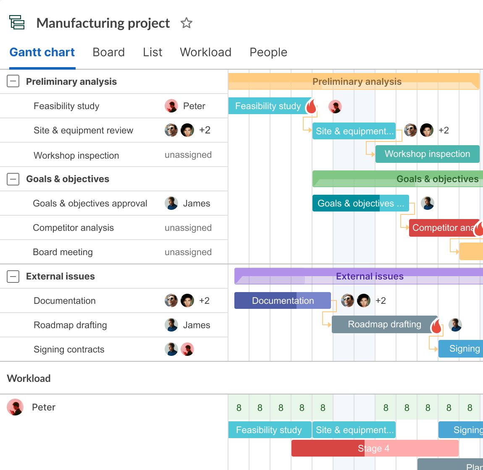Screen dimensions: 483x470
Task: Click Peter's avatar in the Feasibility study row
Action: [x=171, y=106]
